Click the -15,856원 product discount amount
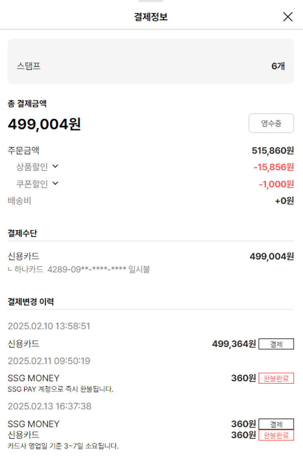The image size is (303, 461). pyautogui.click(x=274, y=167)
